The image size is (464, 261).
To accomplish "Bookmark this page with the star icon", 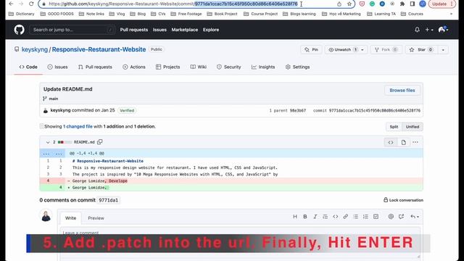I will coord(349,4).
